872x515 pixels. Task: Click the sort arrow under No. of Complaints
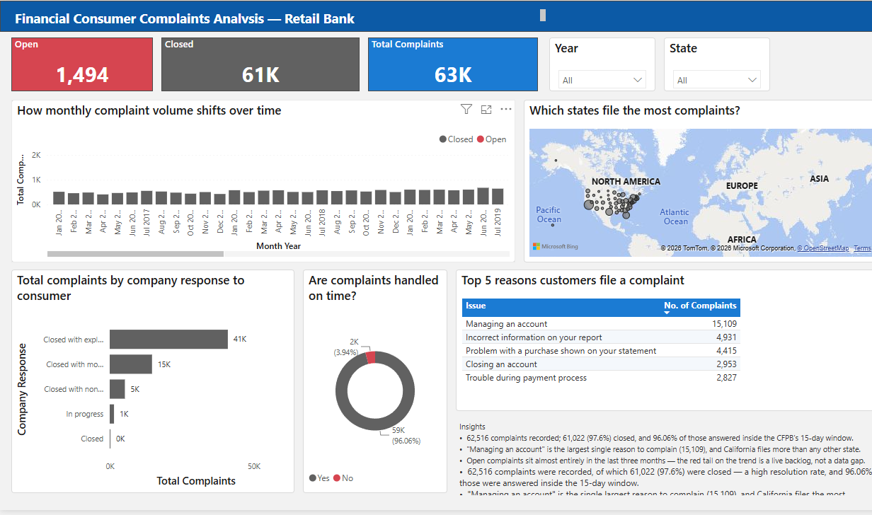click(x=667, y=312)
